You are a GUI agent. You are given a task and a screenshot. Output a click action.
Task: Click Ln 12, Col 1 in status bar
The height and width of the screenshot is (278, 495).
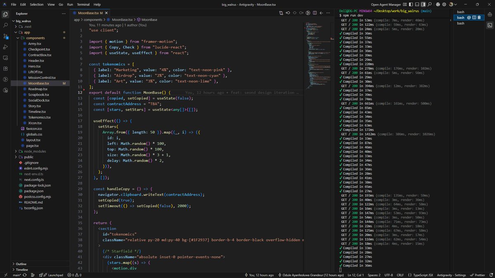[355, 275]
